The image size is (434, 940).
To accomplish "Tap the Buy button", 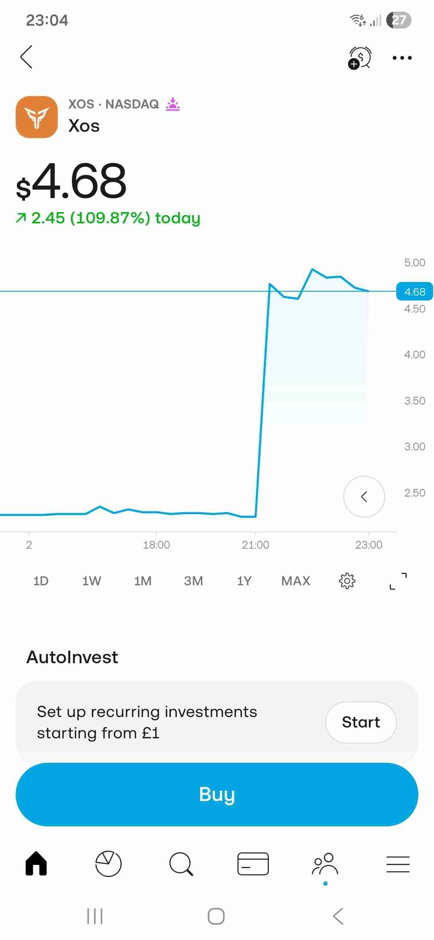I will (217, 795).
